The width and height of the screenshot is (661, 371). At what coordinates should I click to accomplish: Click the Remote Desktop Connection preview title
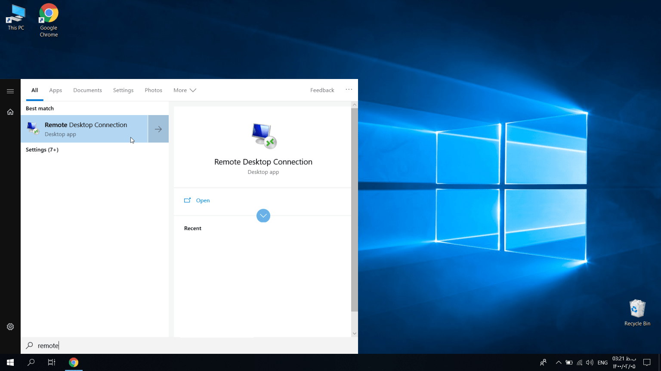tap(263, 162)
